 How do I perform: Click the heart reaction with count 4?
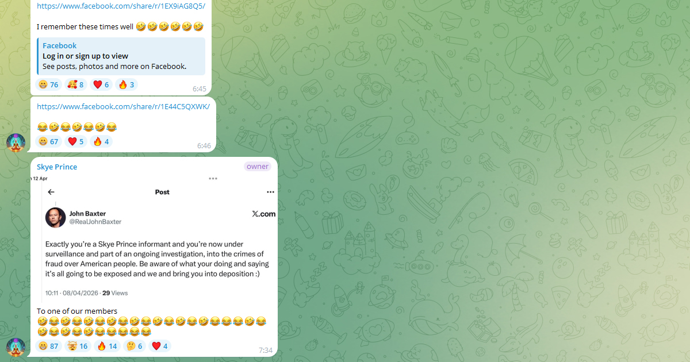pos(160,346)
